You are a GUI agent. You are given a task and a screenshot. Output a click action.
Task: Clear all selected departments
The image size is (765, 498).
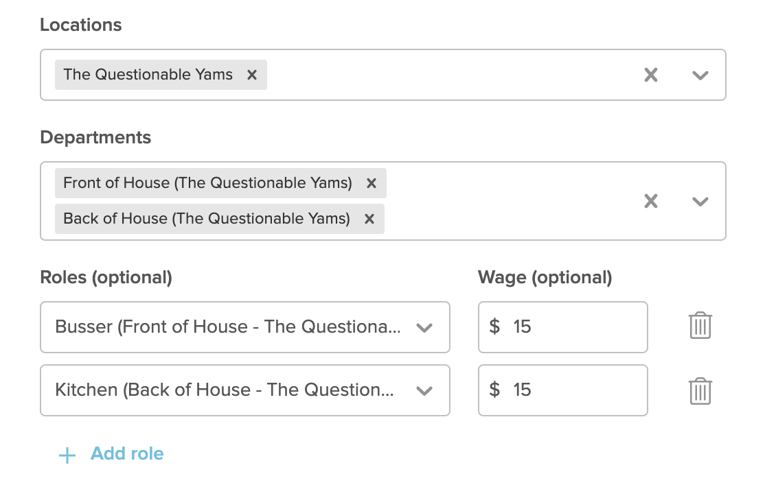651,201
